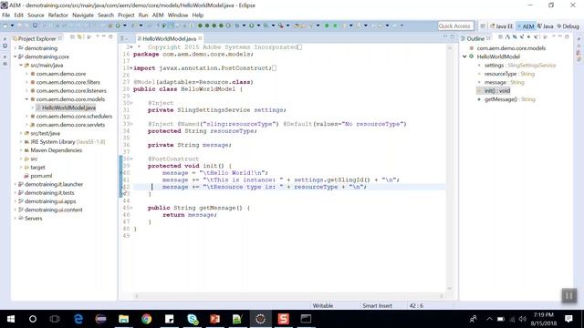The image size is (584, 328).
Task: Maximize the Project Explorer panel
Action: [x=110, y=36]
